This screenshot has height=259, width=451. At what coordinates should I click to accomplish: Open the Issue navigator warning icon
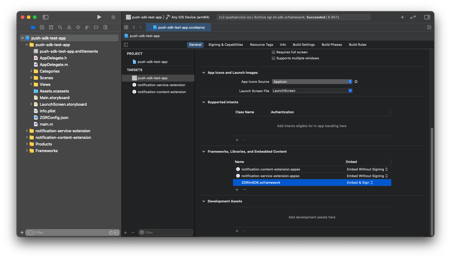point(69,27)
